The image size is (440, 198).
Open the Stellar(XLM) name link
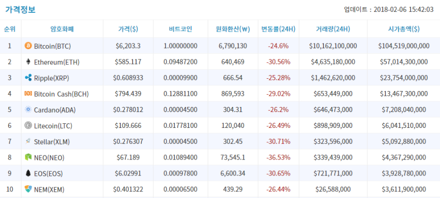(52, 142)
